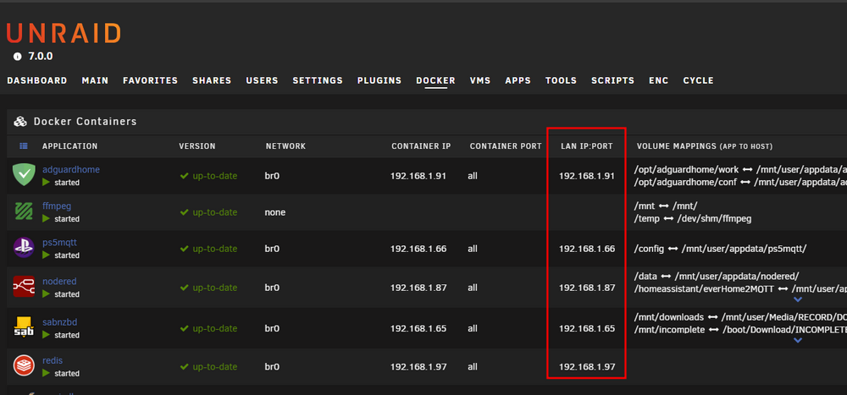Click the green started arrow under sabnzbd
847x395 pixels.
[46, 335]
